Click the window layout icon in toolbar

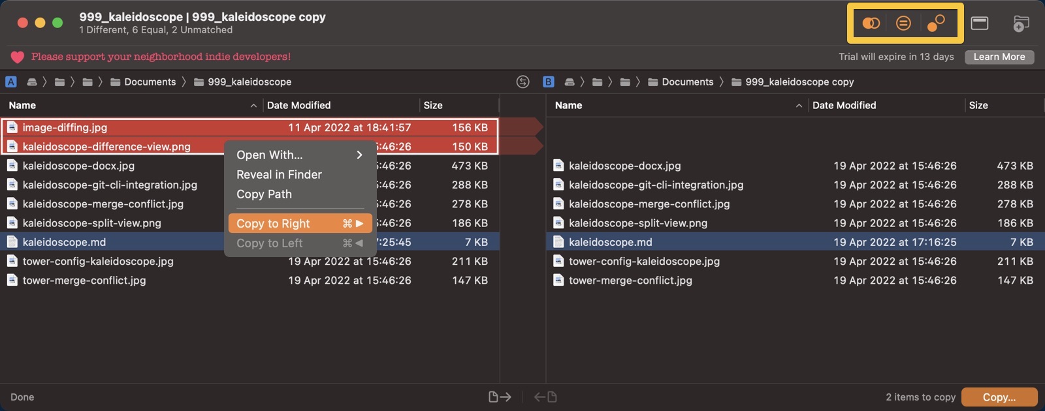click(x=979, y=23)
